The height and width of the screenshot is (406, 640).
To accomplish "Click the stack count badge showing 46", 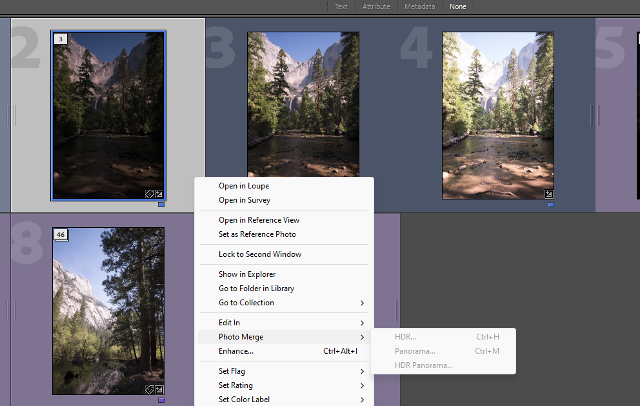I will pyautogui.click(x=61, y=234).
